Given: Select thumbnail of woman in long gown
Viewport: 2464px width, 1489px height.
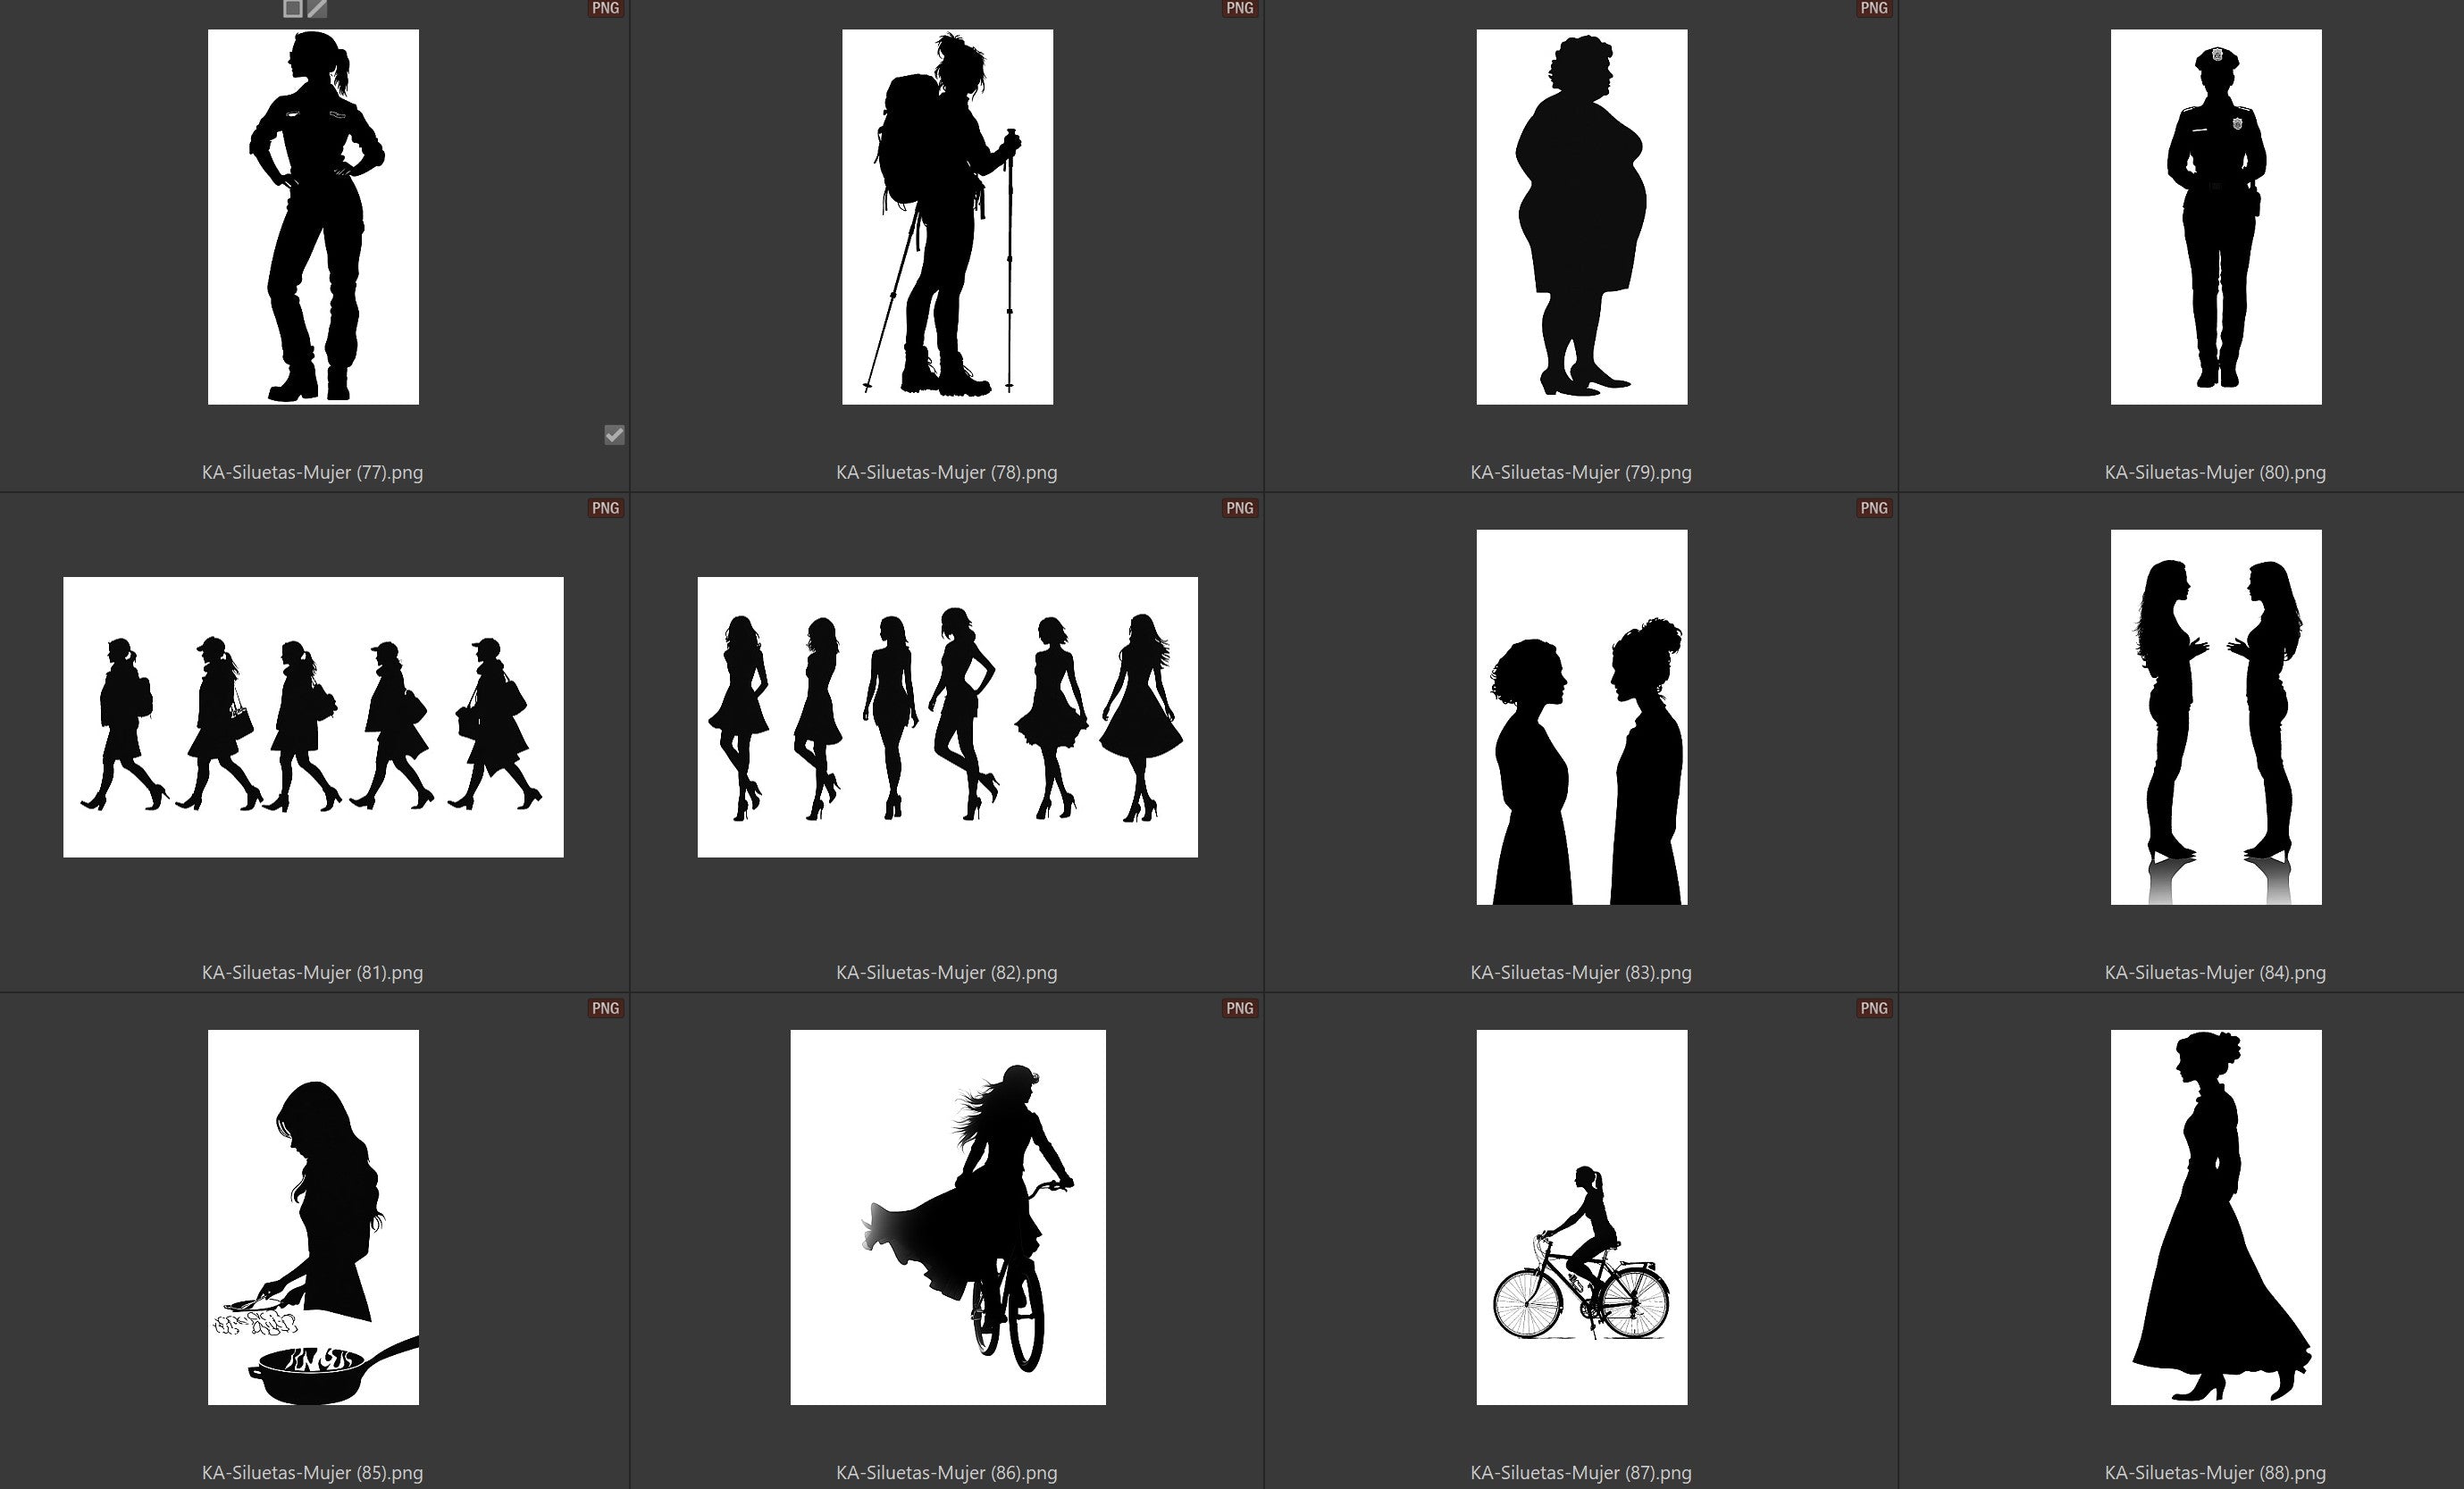Looking at the screenshot, I should coord(2215,1217).
